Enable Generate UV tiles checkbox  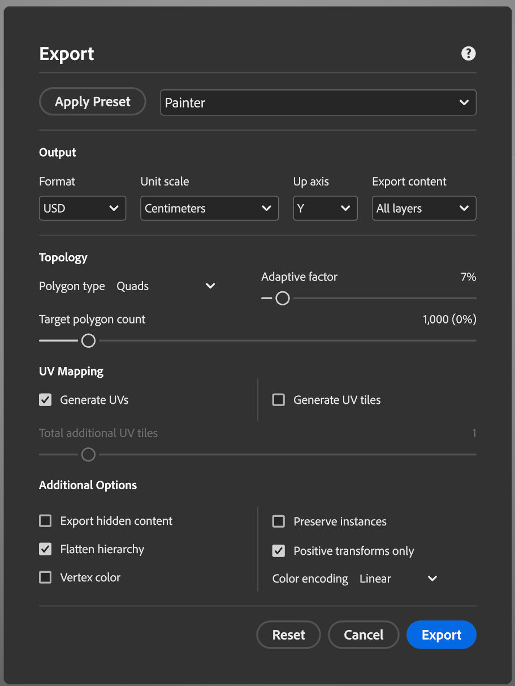click(x=279, y=400)
